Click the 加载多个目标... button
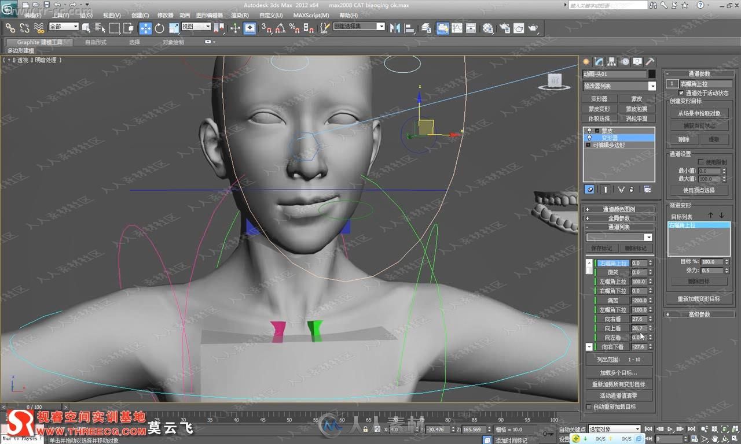This screenshot has width=741, height=444. tap(618, 373)
